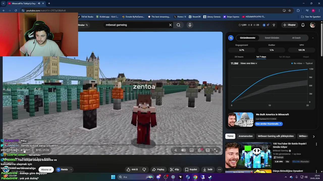Open the filters button by the search
Screen dimensions: 323x181
(83, 25)
